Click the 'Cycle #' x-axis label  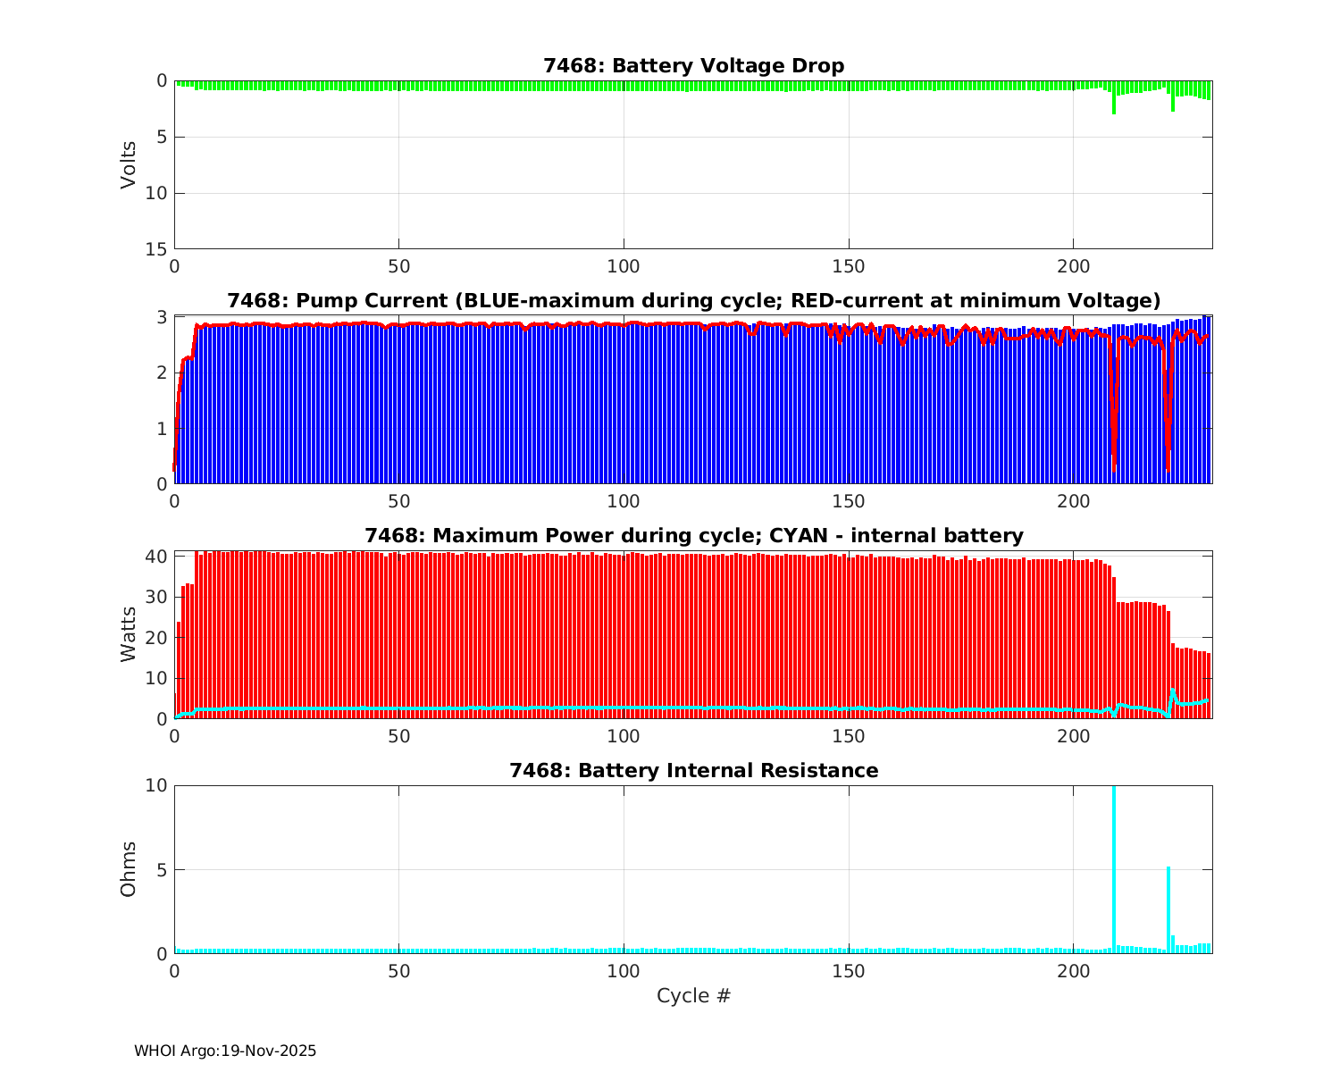pyautogui.click(x=693, y=996)
